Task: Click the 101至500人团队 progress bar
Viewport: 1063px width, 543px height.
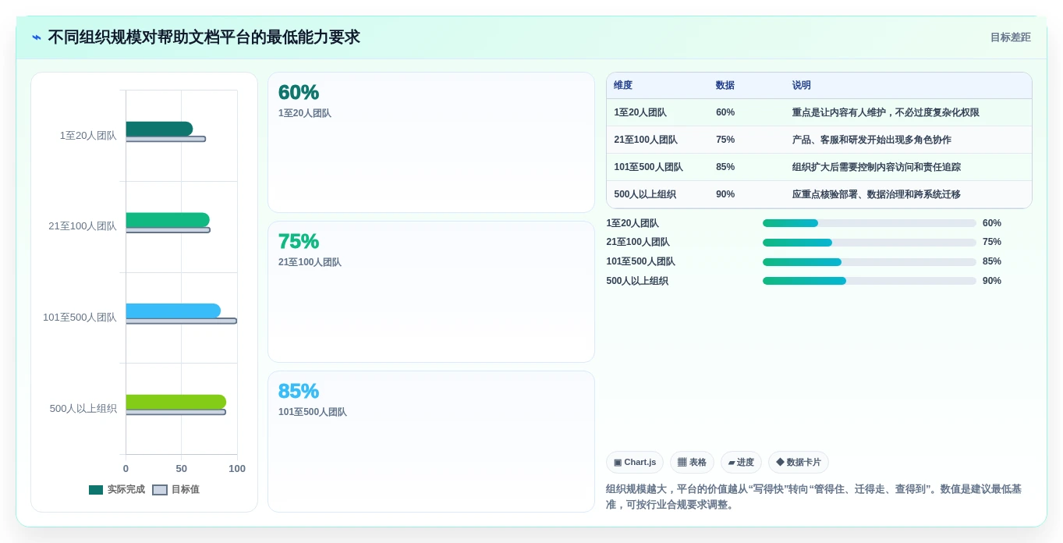Action: pos(870,262)
